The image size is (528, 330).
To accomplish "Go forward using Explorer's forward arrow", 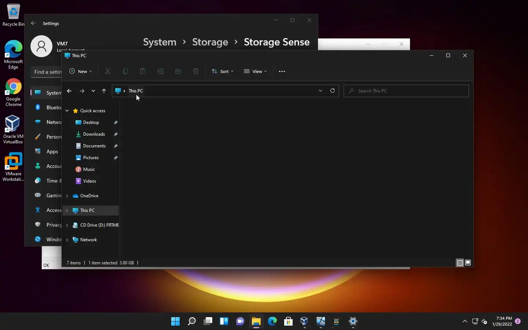I will click(82, 91).
